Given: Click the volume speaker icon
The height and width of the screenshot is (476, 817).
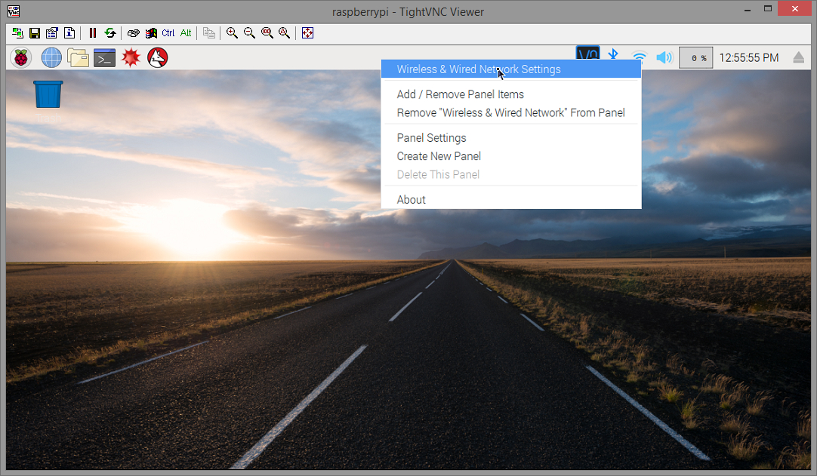Looking at the screenshot, I should point(664,57).
